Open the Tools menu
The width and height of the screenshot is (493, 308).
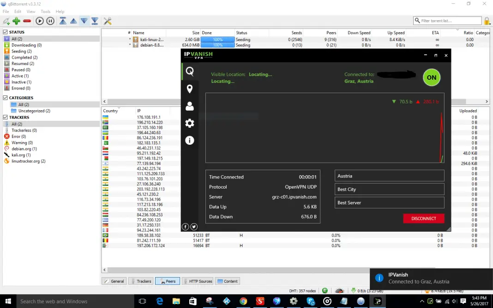[x=45, y=12]
